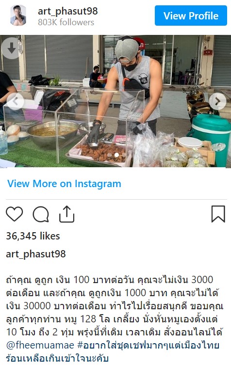Share the post using the upload arrow icon

pyautogui.click(x=66, y=214)
